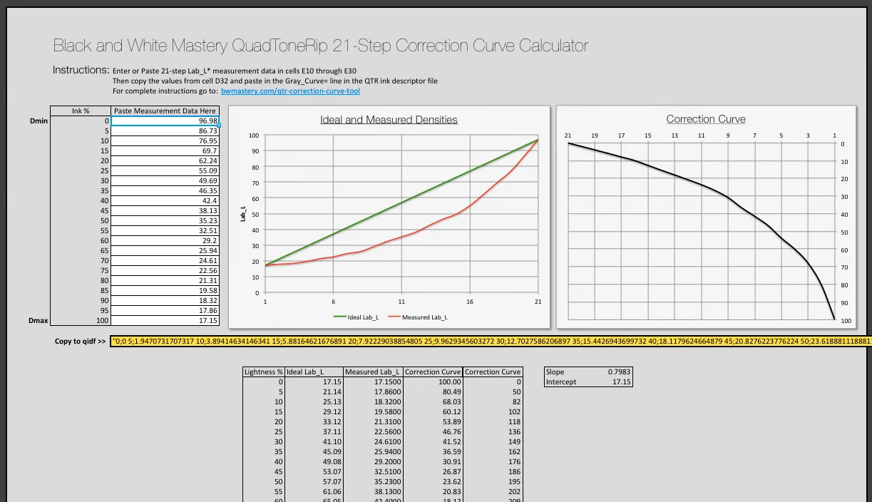Select measurement data cell with 86.73
The image size is (872, 502).
[x=165, y=131]
